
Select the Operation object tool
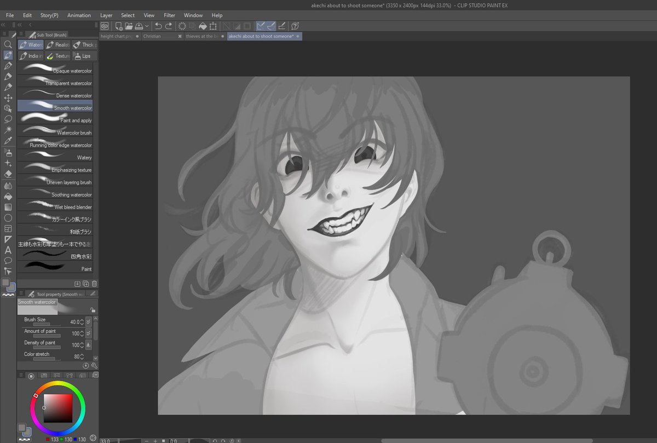[8, 108]
